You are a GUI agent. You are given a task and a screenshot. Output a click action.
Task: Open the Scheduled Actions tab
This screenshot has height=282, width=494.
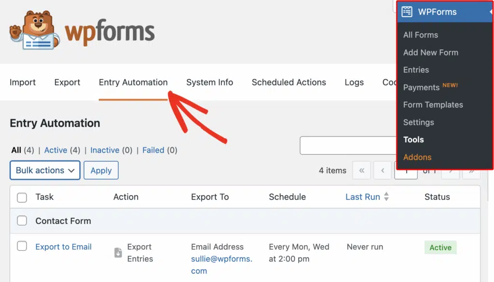289,82
